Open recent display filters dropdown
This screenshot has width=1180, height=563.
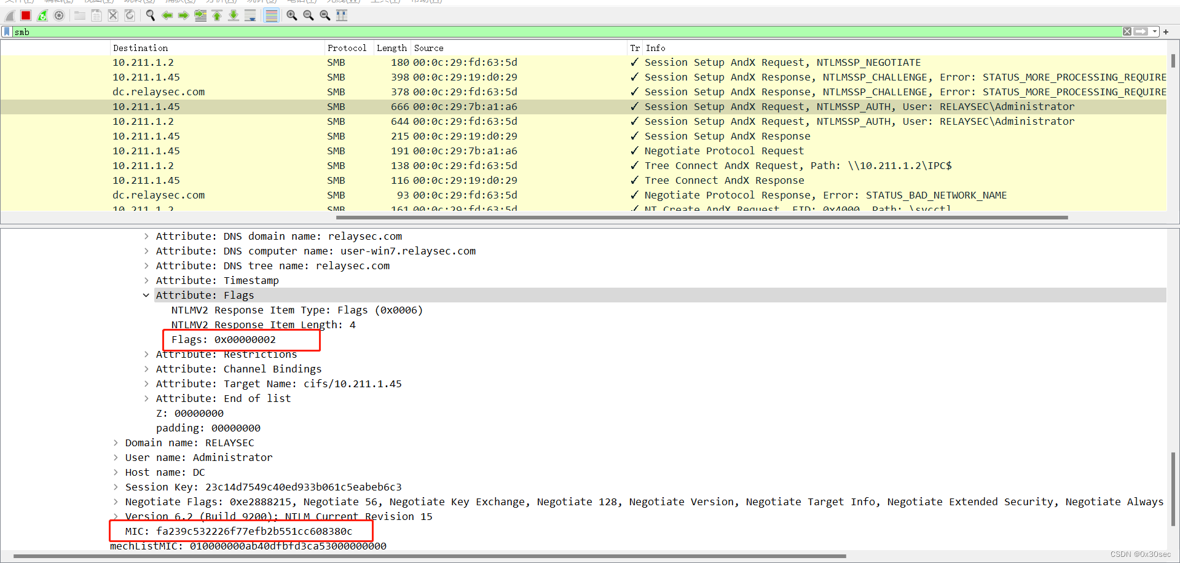click(1155, 31)
